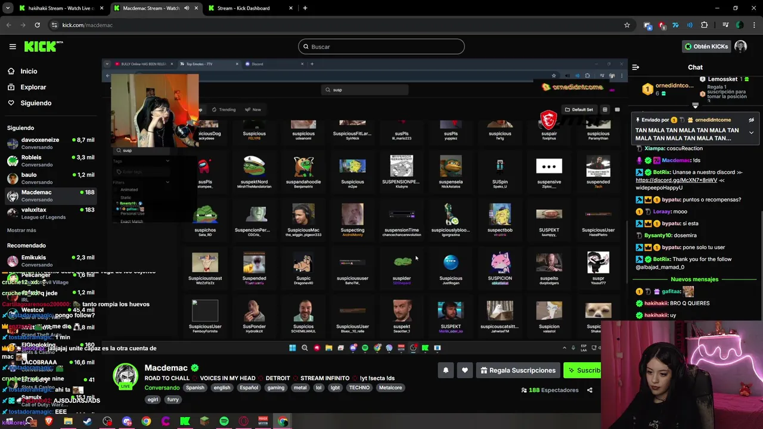
Task: Open baulo followed channel
Action: pos(51,178)
